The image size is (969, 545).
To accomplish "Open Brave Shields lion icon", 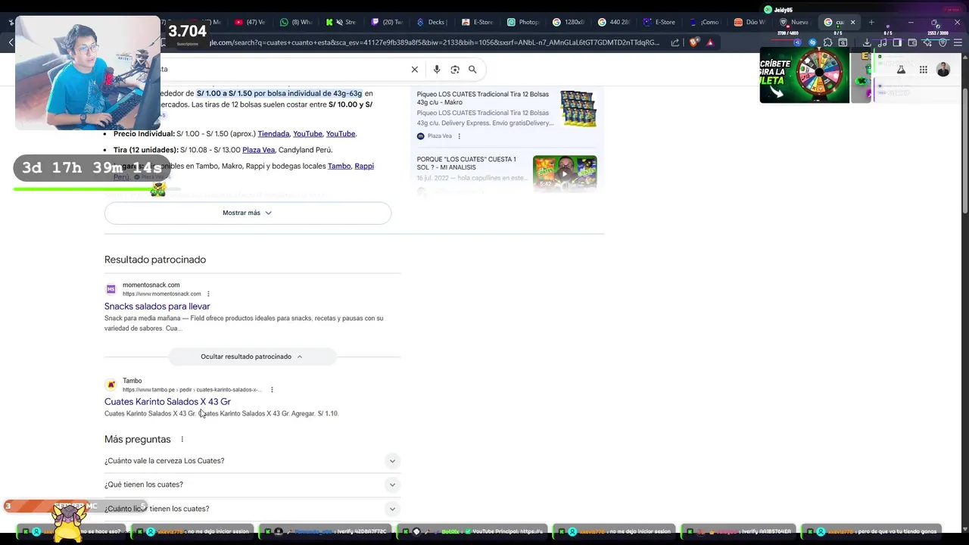I will coord(693,42).
